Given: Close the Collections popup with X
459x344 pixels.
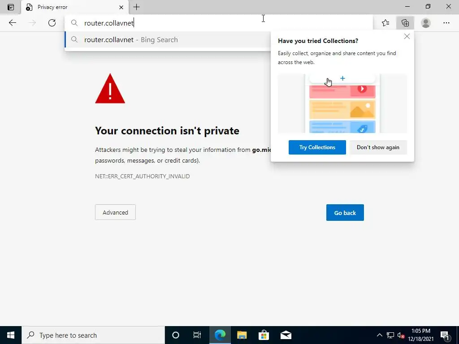Looking at the screenshot, I should coord(407,36).
